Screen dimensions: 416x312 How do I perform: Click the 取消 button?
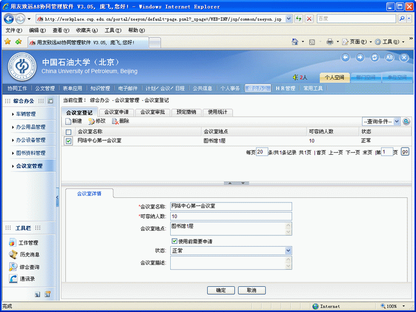tap(251, 290)
